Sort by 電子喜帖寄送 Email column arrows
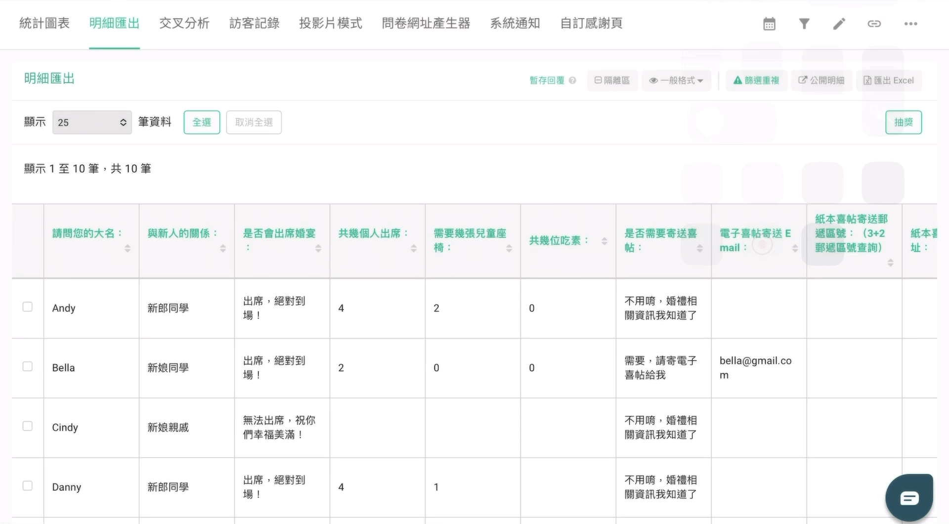Viewport: 949px width, 524px height. pyautogui.click(x=795, y=248)
